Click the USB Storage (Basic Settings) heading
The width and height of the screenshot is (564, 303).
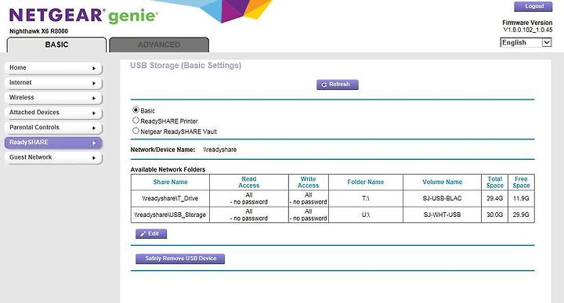coord(186,66)
